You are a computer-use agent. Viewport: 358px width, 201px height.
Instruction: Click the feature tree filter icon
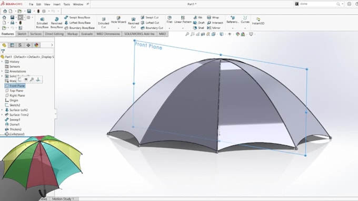[x=3, y=51]
